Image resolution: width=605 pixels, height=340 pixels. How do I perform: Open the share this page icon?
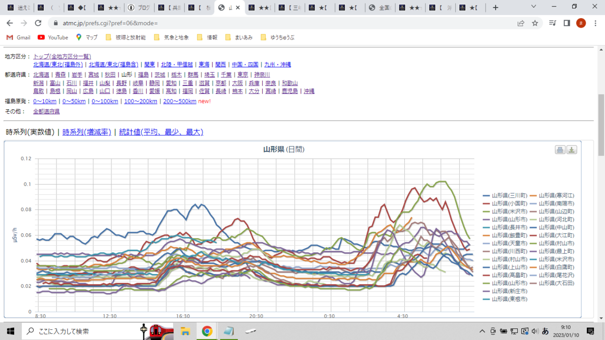click(521, 23)
